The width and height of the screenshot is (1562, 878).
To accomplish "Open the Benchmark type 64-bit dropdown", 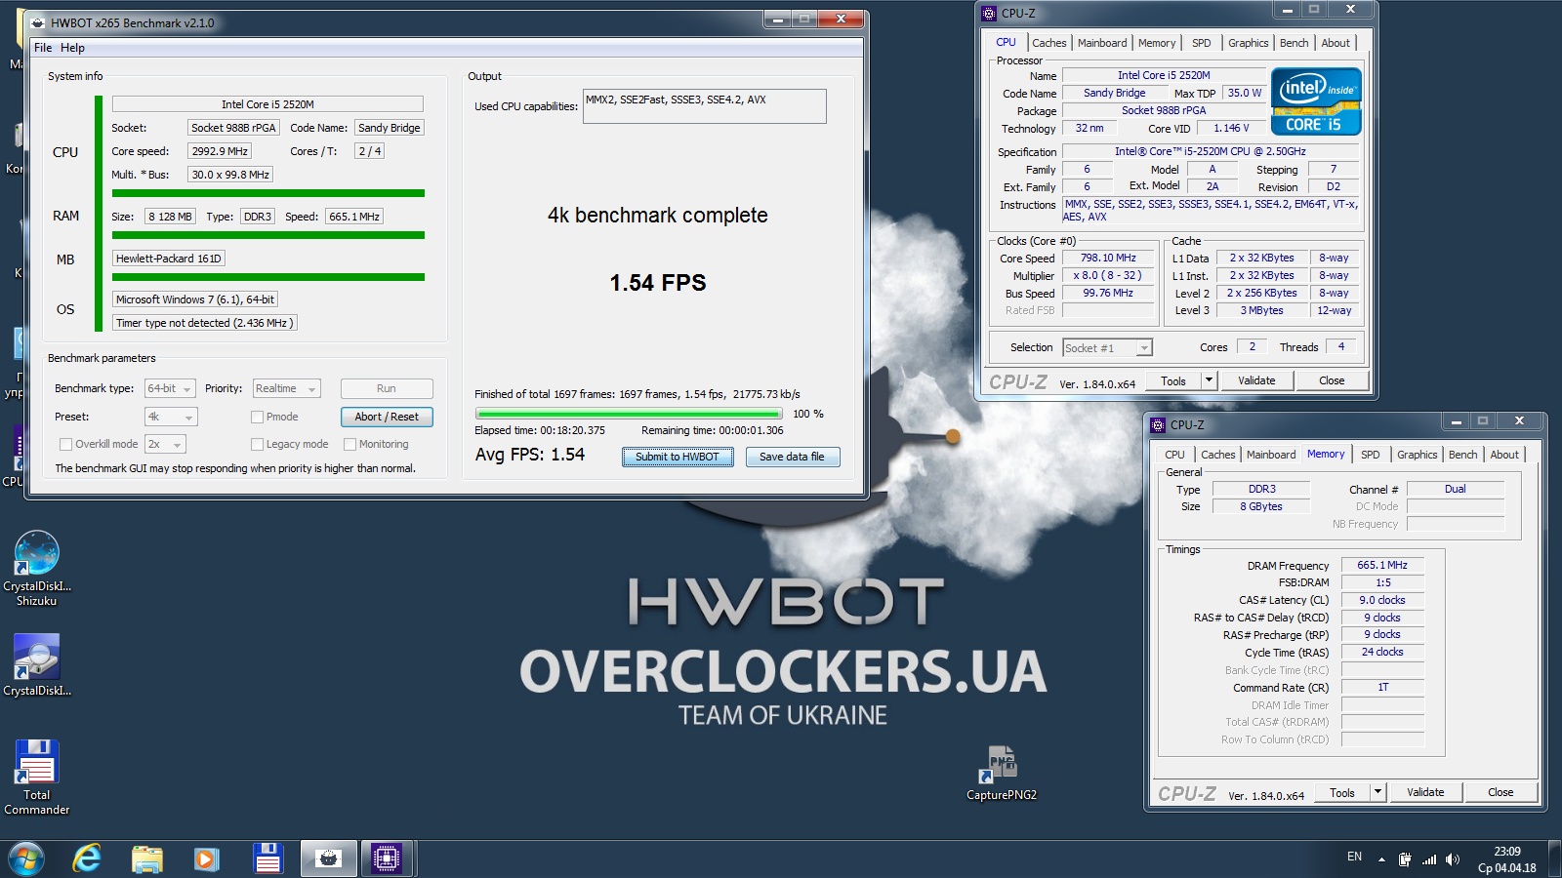I will pyautogui.click(x=170, y=388).
